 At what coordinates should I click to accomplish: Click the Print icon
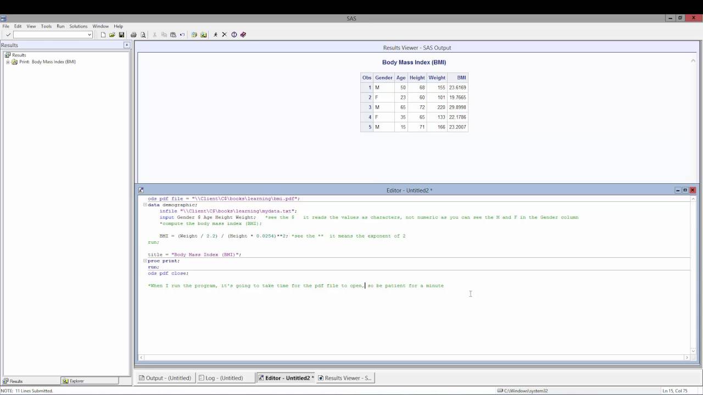point(133,35)
